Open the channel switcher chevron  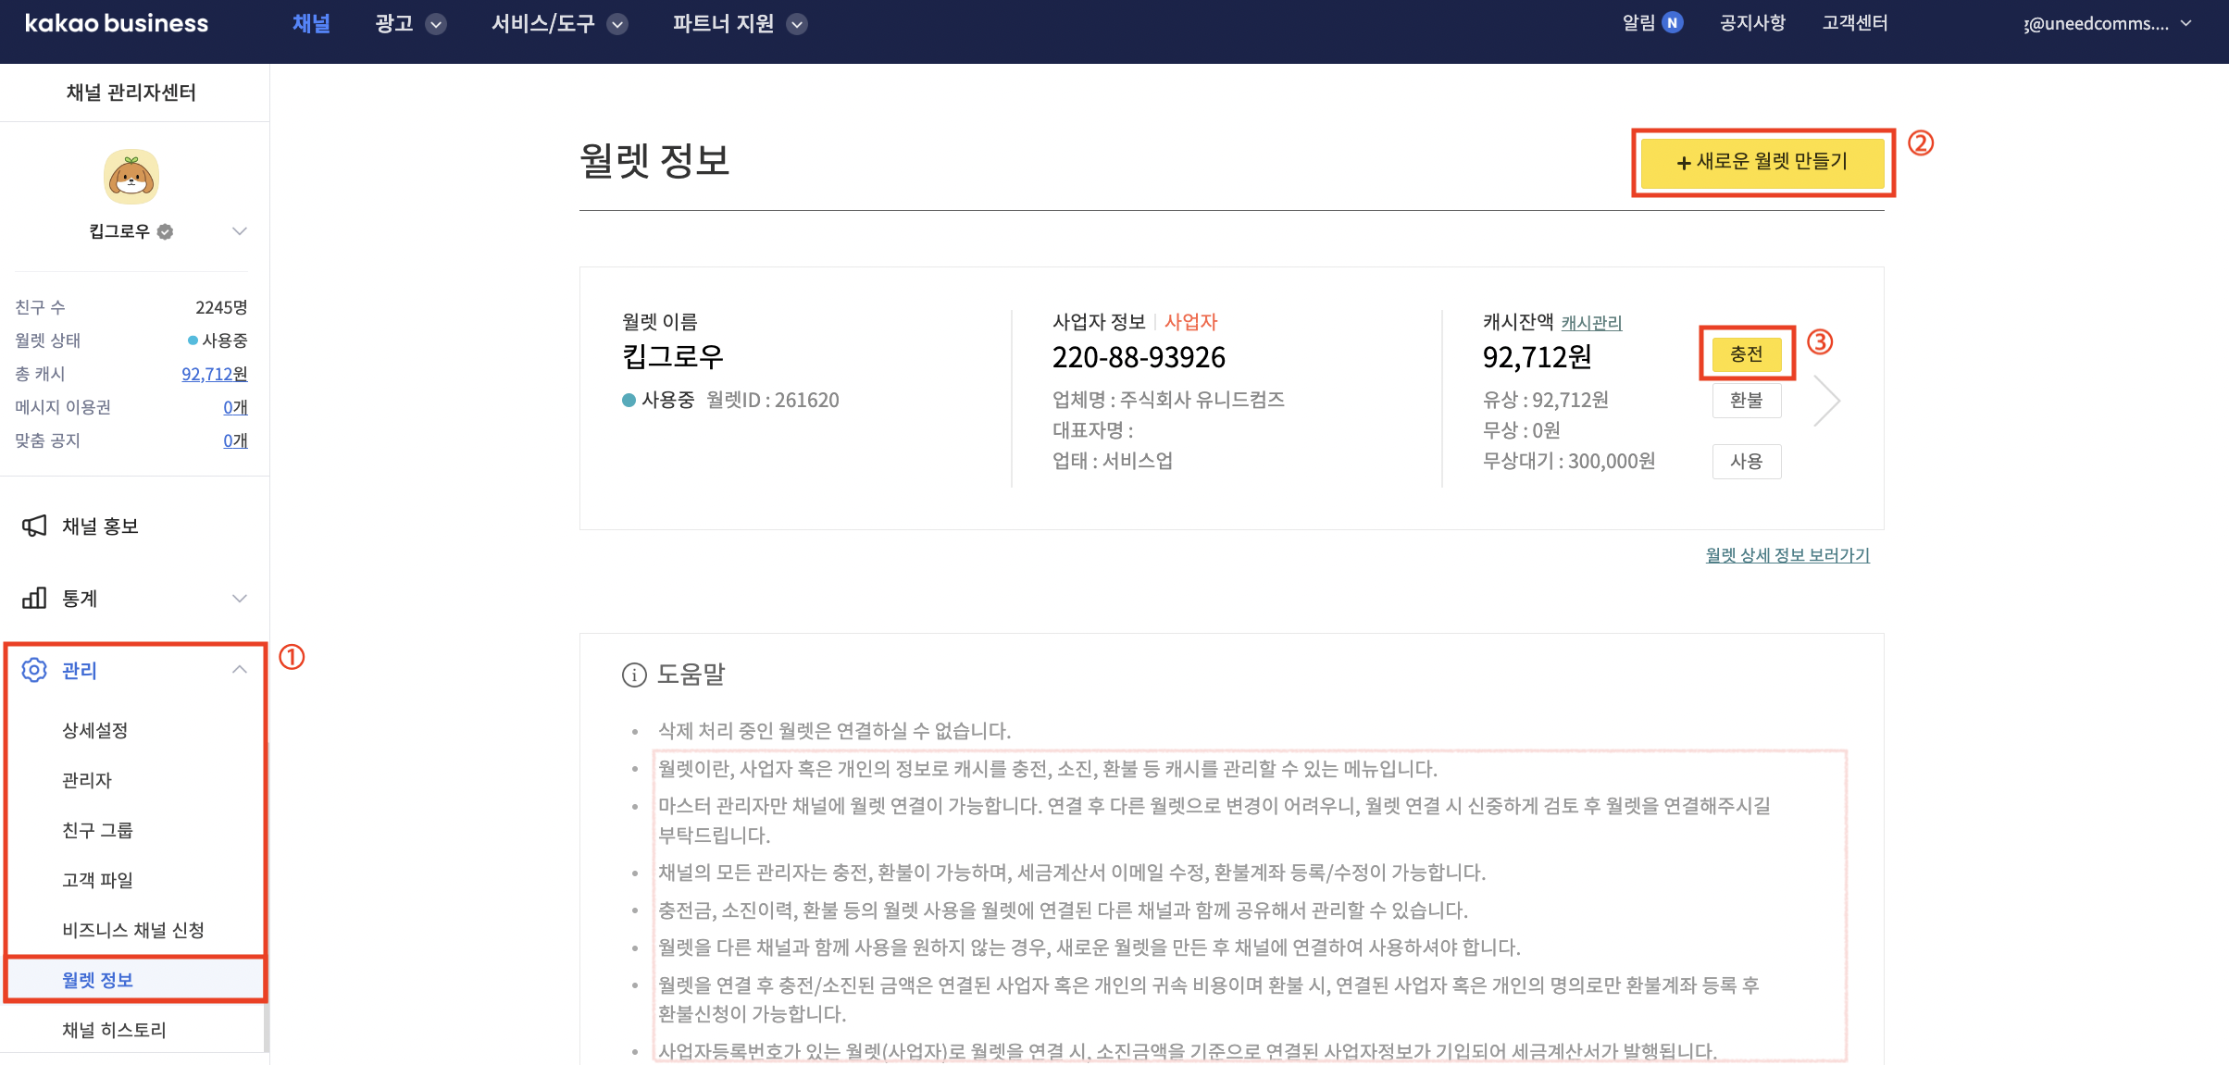[240, 231]
